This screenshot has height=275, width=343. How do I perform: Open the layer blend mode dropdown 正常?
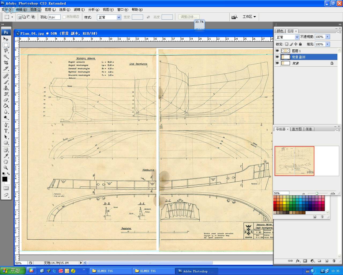point(287,37)
